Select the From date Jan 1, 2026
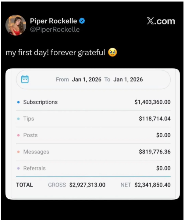 coord(87,79)
